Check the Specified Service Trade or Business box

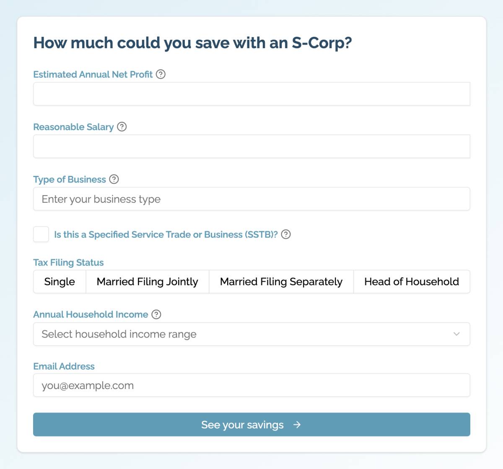41,234
